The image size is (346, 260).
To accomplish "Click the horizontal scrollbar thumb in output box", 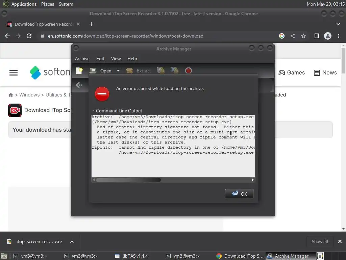I will point(128,180).
